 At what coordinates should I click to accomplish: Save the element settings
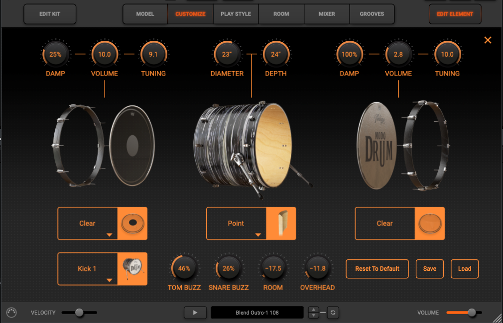pyautogui.click(x=429, y=269)
